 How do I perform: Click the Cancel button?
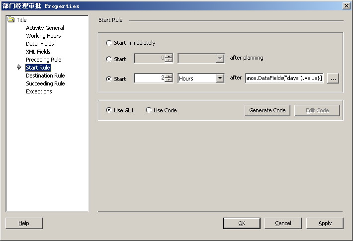click(283, 223)
